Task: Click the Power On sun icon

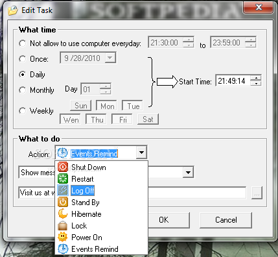Action: [x=63, y=238]
